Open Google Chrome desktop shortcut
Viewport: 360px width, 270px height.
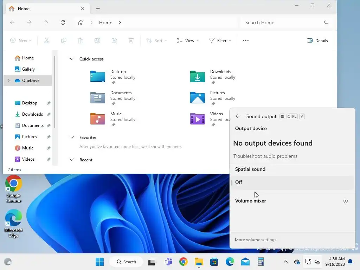(14, 189)
